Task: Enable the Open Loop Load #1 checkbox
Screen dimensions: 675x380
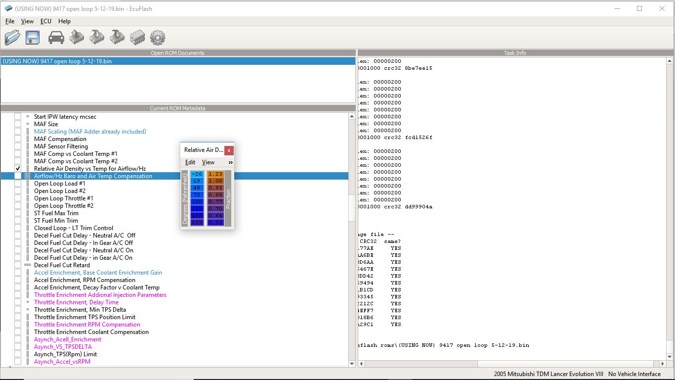Action: tap(18, 184)
